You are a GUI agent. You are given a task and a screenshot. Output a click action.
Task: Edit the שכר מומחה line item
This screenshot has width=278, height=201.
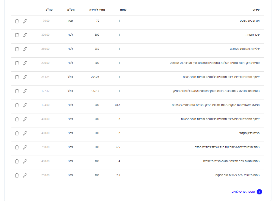tap(25, 35)
